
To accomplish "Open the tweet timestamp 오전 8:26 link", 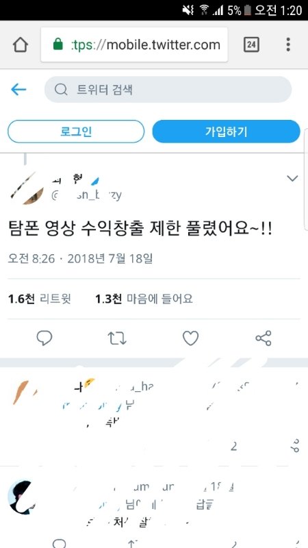I will point(31,259).
